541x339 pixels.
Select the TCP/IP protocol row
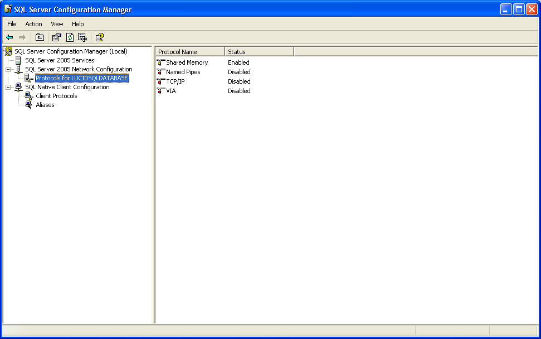[x=176, y=81]
